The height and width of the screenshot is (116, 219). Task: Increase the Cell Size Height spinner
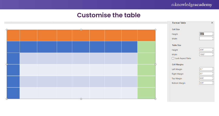pyautogui.click(x=213, y=33)
